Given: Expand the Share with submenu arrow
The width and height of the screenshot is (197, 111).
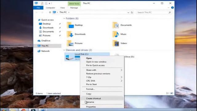Looking at the screenshot, I should [121, 70].
